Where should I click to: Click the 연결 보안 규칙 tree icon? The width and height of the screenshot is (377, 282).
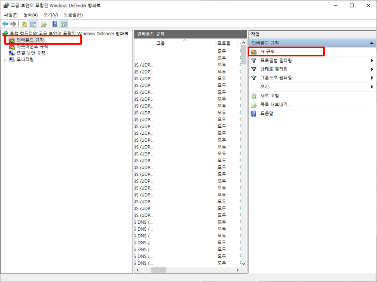12,53
